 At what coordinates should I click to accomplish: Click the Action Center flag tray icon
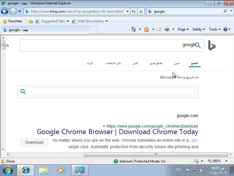[x=187, y=170]
